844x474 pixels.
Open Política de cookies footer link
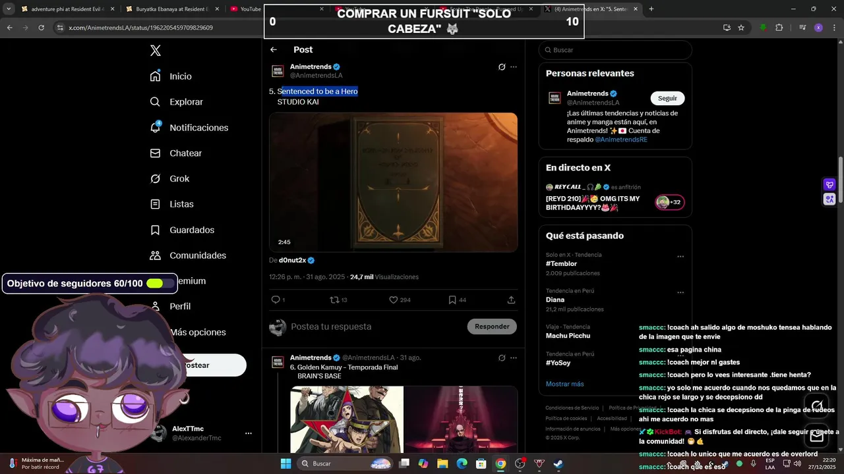pyautogui.click(x=566, y=419)
